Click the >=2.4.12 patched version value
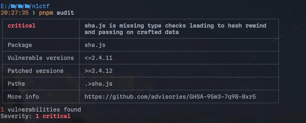The image size is (306, 123). coord(98,71)
